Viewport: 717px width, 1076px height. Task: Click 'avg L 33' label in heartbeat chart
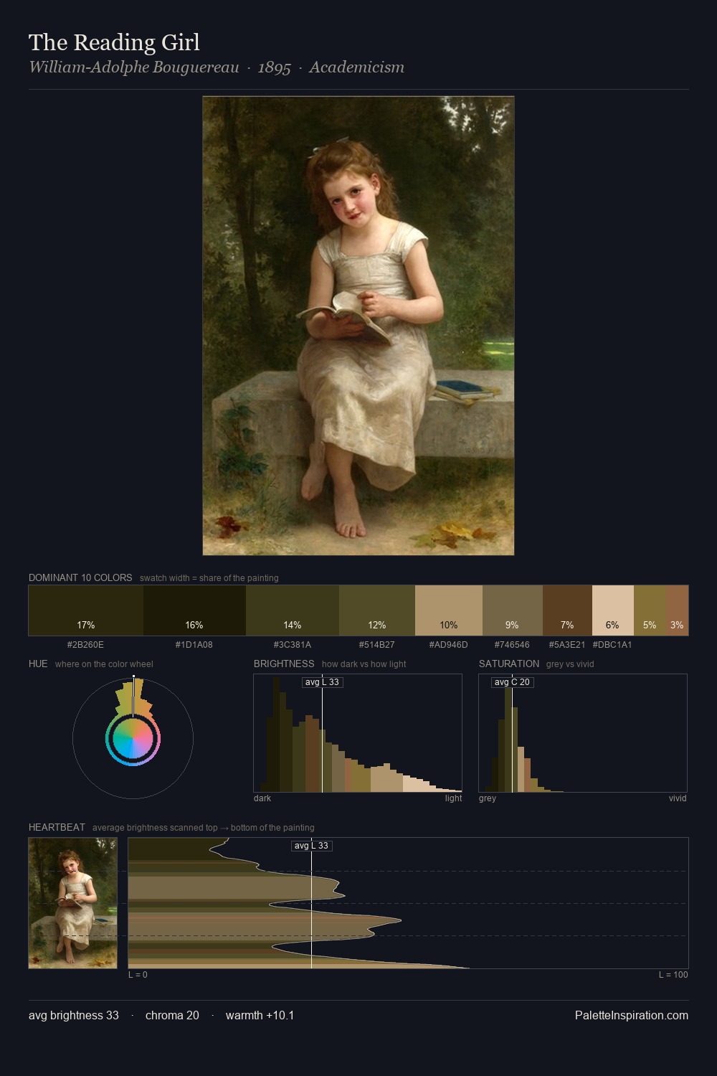(312, 846)
